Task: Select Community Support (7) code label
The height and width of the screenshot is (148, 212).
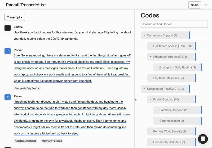Action: [x=162, y=35]
